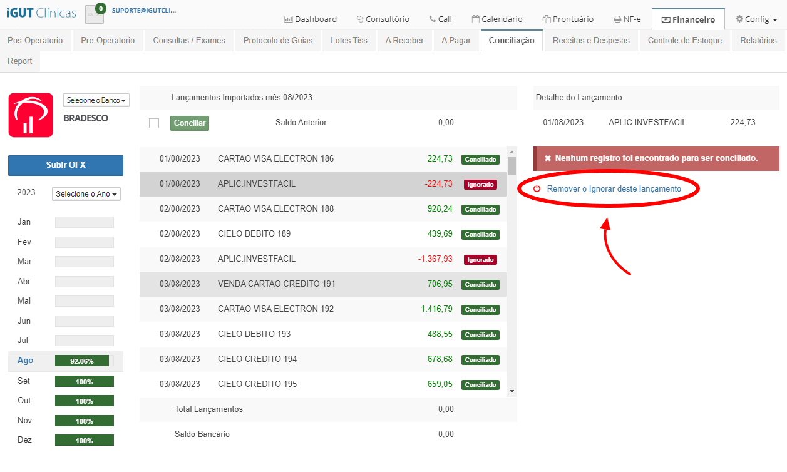
Task: Open the SUPORTE@IGUTCLI account link
Action: (x=144, y=11)
